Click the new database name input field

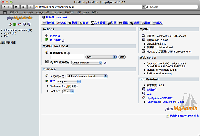click(x=67, y=57)
